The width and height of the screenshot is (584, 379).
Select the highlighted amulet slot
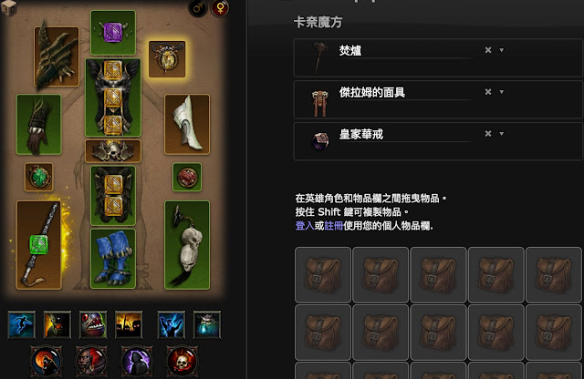167,59
